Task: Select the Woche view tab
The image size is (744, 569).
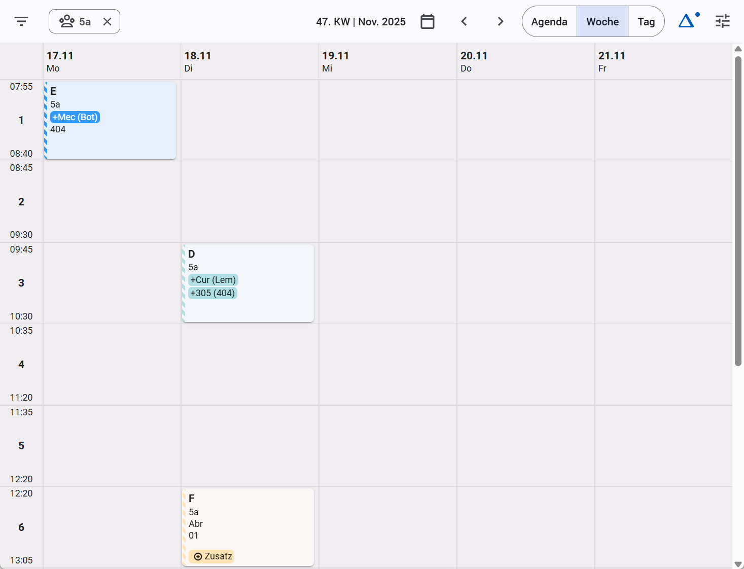Action: 603,21
